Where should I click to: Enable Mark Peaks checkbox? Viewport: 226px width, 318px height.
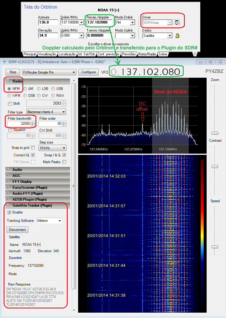coord(64,162)
